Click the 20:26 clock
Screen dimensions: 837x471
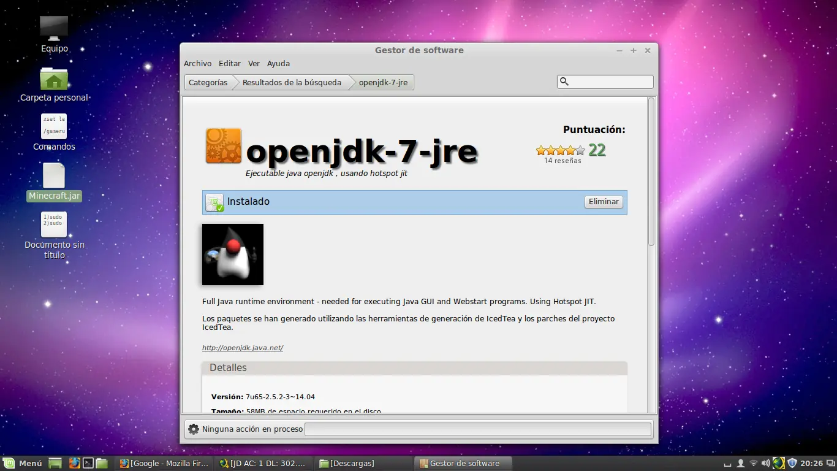pyautogui.click(x=811, y=463)
